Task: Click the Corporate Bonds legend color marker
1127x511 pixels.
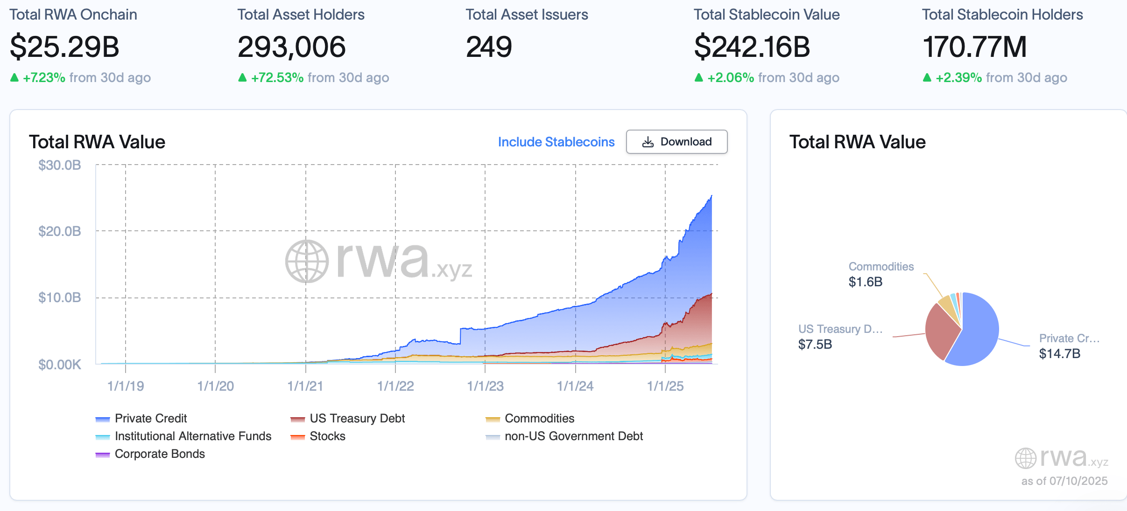Action: point(102,454)
